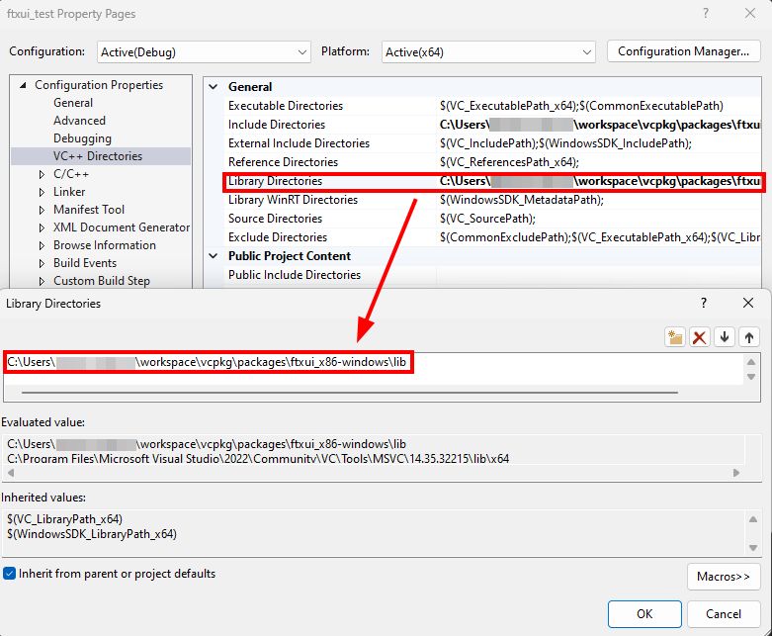Select the Reference Directories property row
The height and width of the screenshot is (636, 772).
(494, 161)
